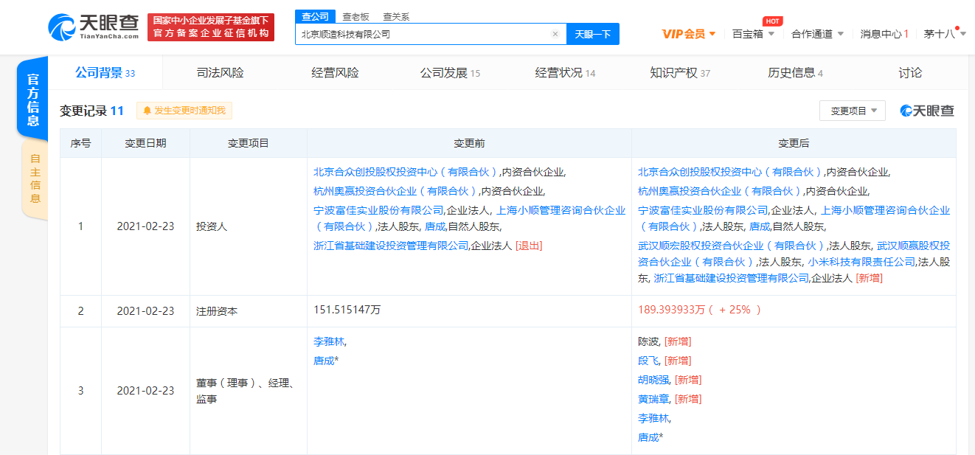Open the 段飞 director link

tap(648, 361)
